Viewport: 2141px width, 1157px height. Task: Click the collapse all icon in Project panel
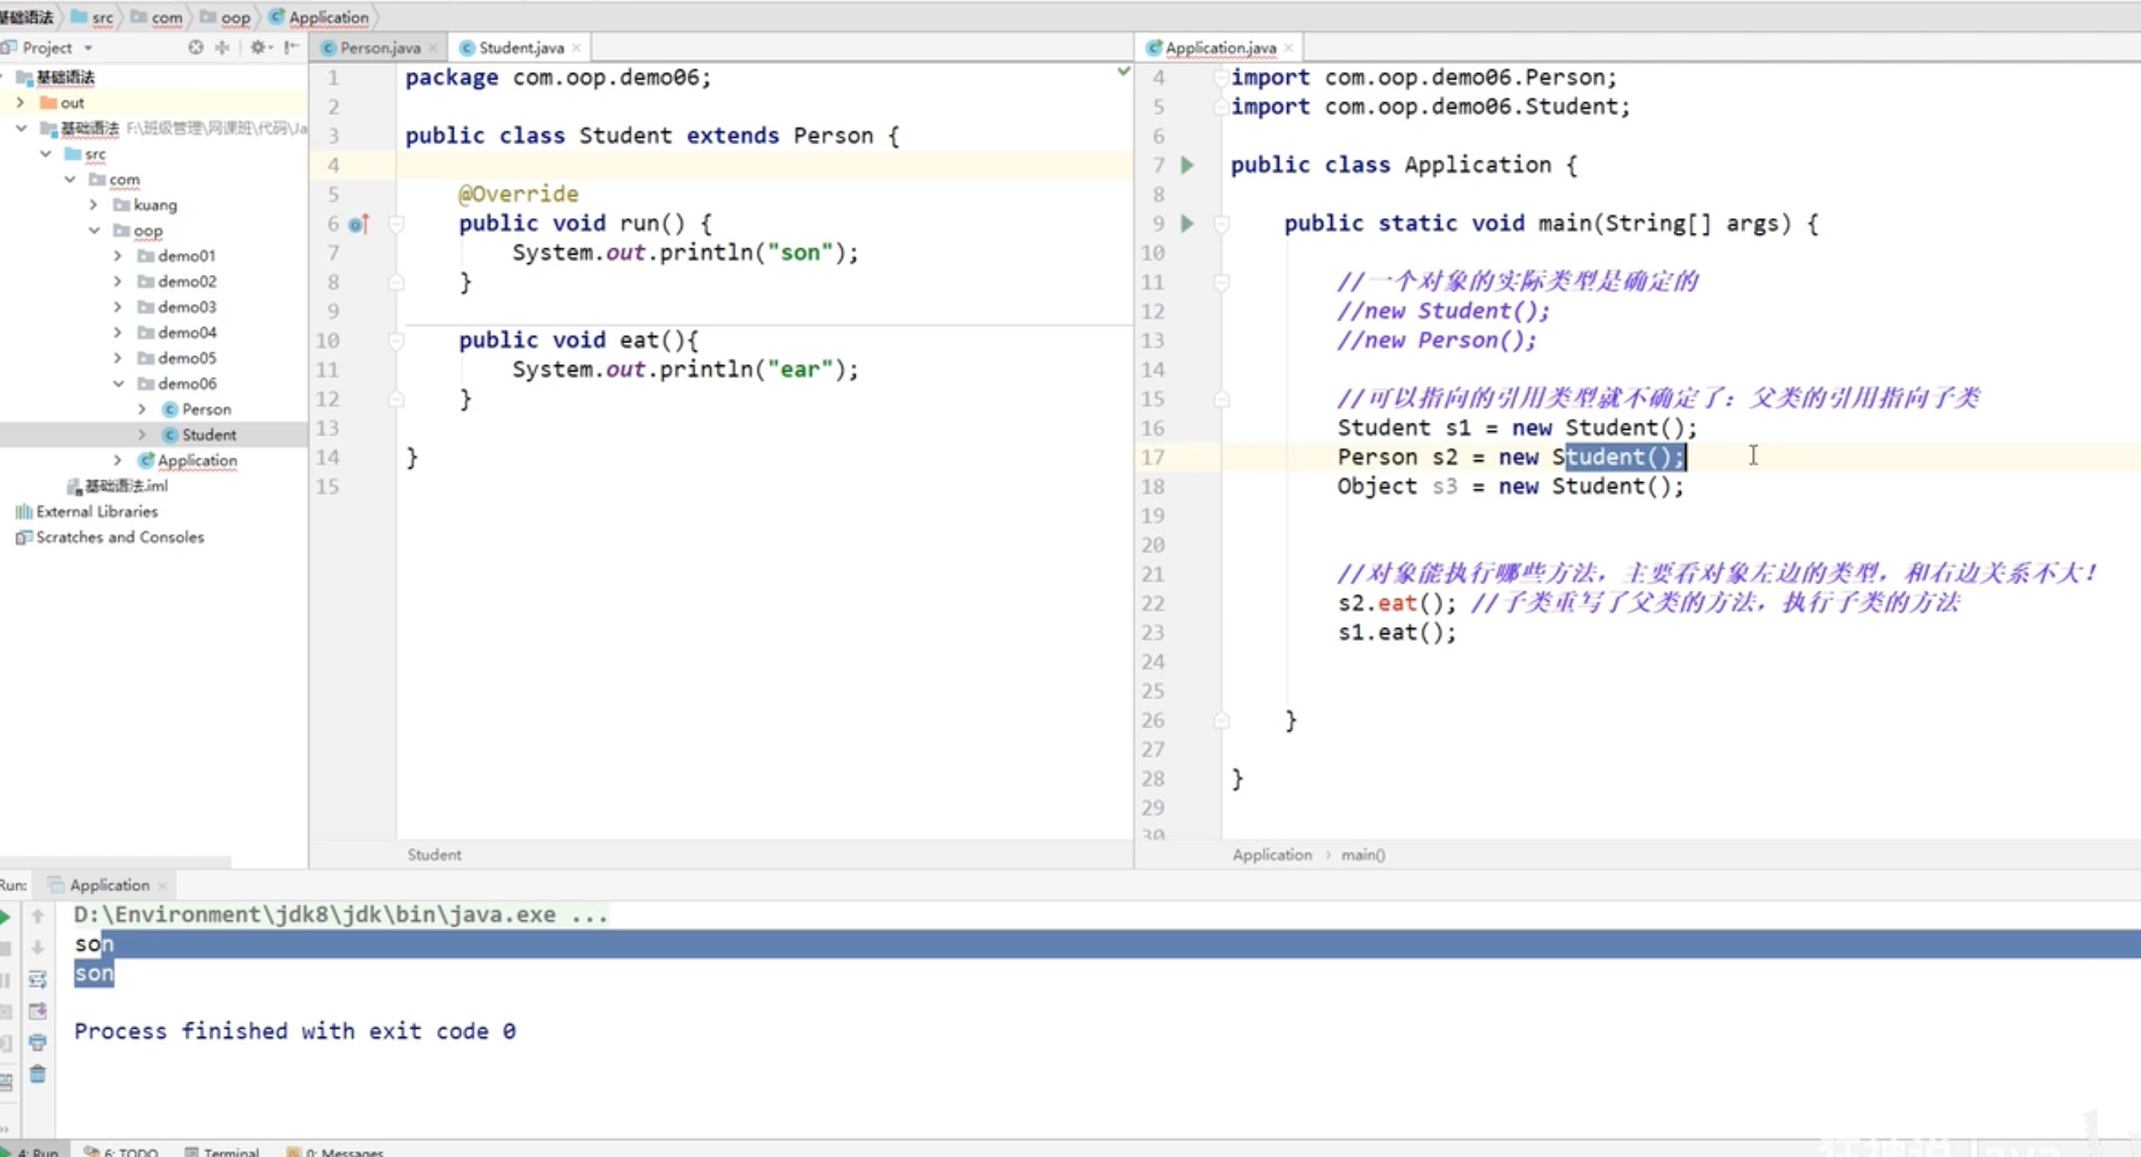[222, 47]
